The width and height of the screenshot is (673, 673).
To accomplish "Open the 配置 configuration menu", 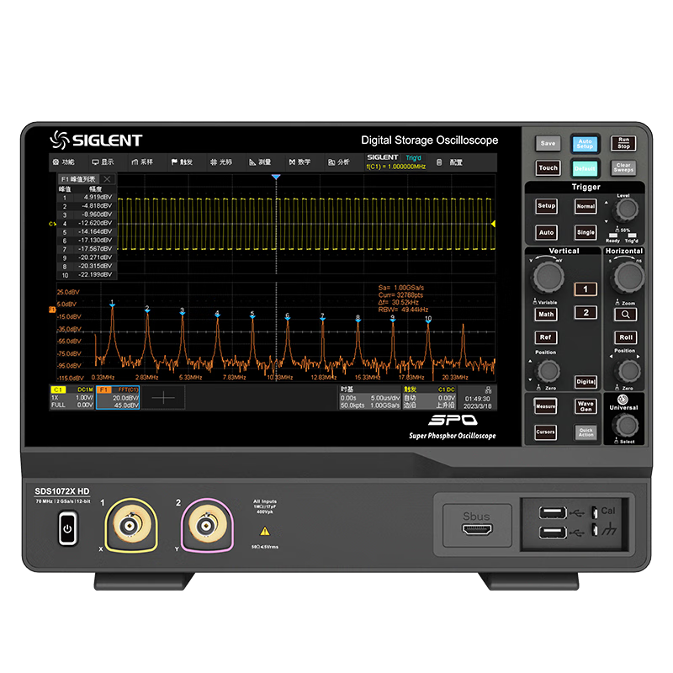I will pyautogui.click(x=450, y=162).
